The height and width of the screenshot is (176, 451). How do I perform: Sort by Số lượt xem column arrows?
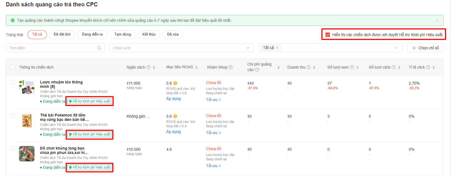tap(357, 67)
